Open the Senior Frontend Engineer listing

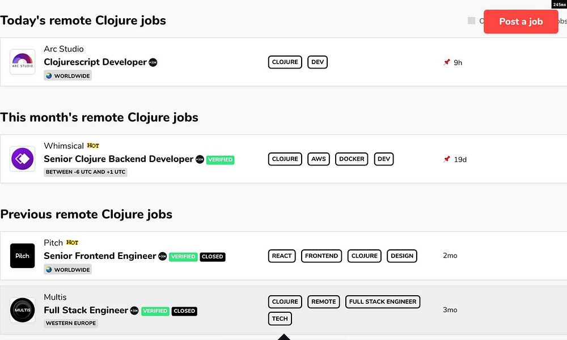click(x=100, y=256)
